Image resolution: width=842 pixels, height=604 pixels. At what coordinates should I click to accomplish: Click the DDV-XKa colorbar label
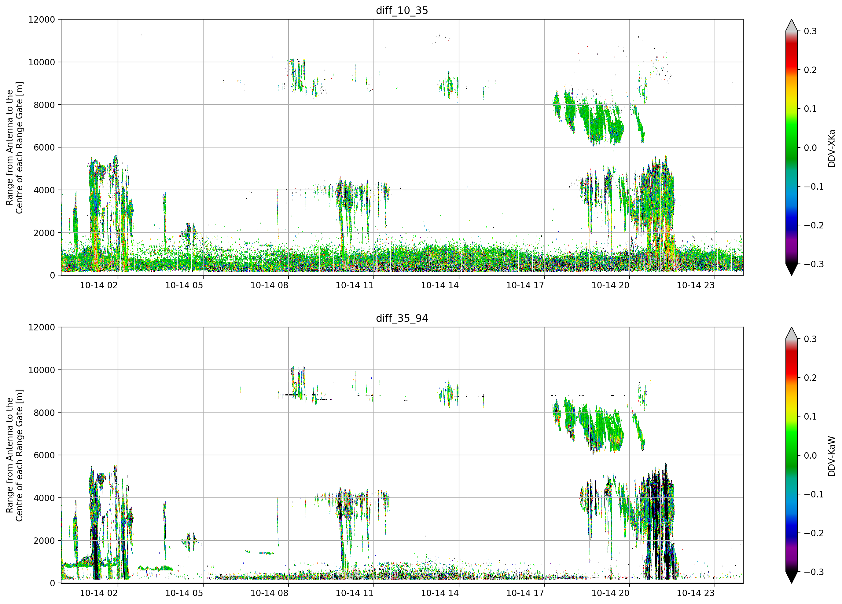pos(832,148)
